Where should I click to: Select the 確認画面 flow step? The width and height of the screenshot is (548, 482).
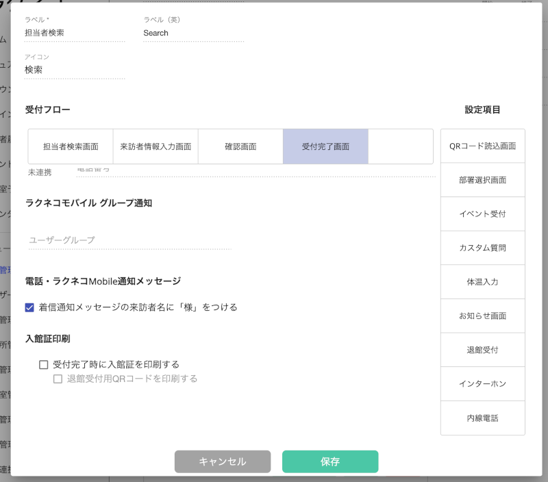click(x=240, y=147)
